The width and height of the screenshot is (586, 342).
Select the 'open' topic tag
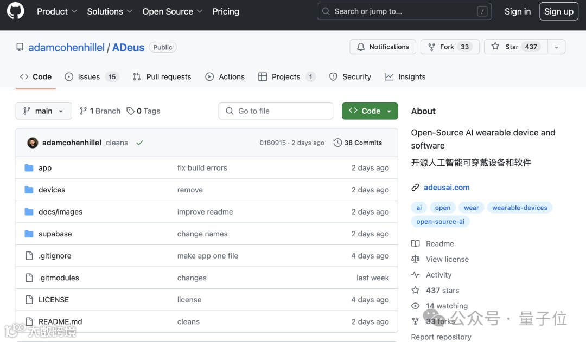[443, 208]
